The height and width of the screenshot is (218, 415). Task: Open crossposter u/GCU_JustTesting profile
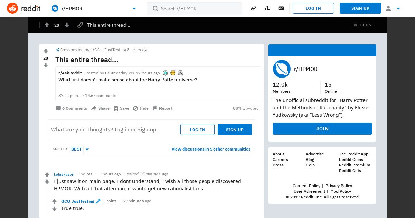click(x=108, y=50)
